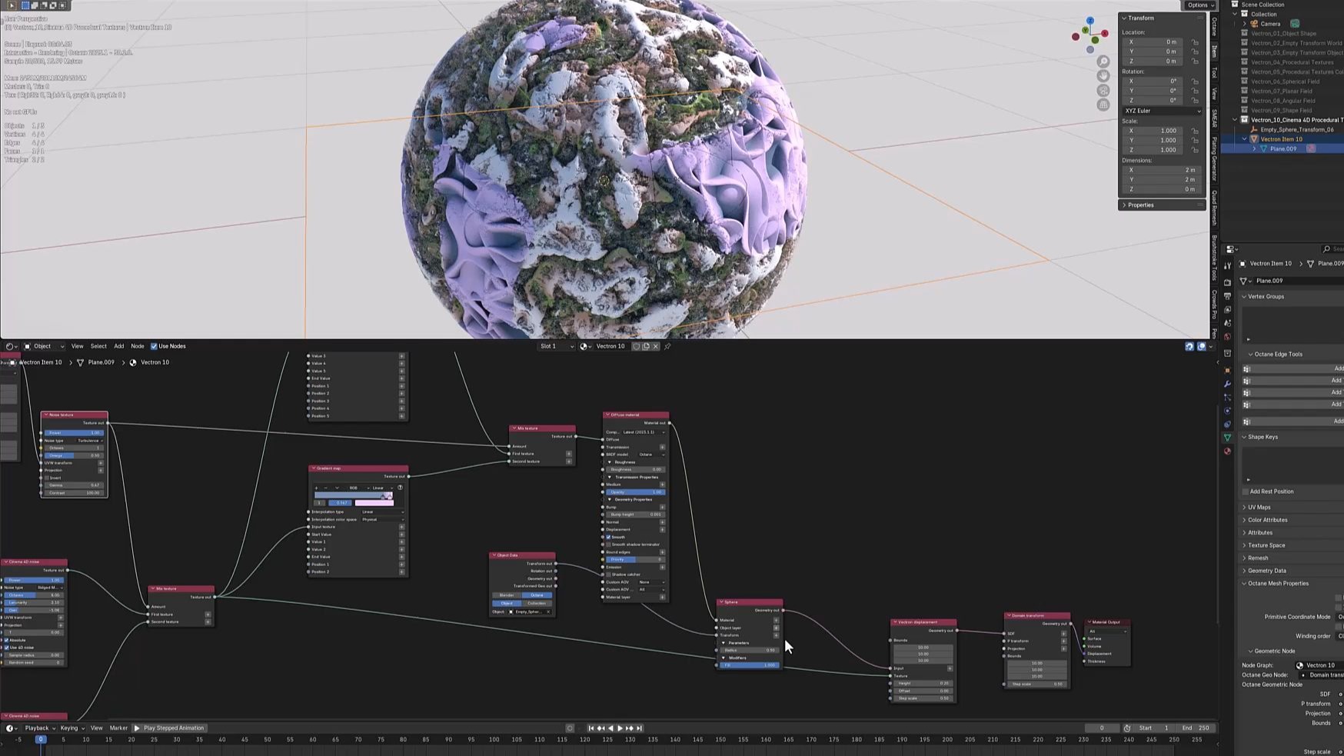Open the Modifiers wrench tab icon
This screenshot has height=756, width=1344.
[1228, 384]
